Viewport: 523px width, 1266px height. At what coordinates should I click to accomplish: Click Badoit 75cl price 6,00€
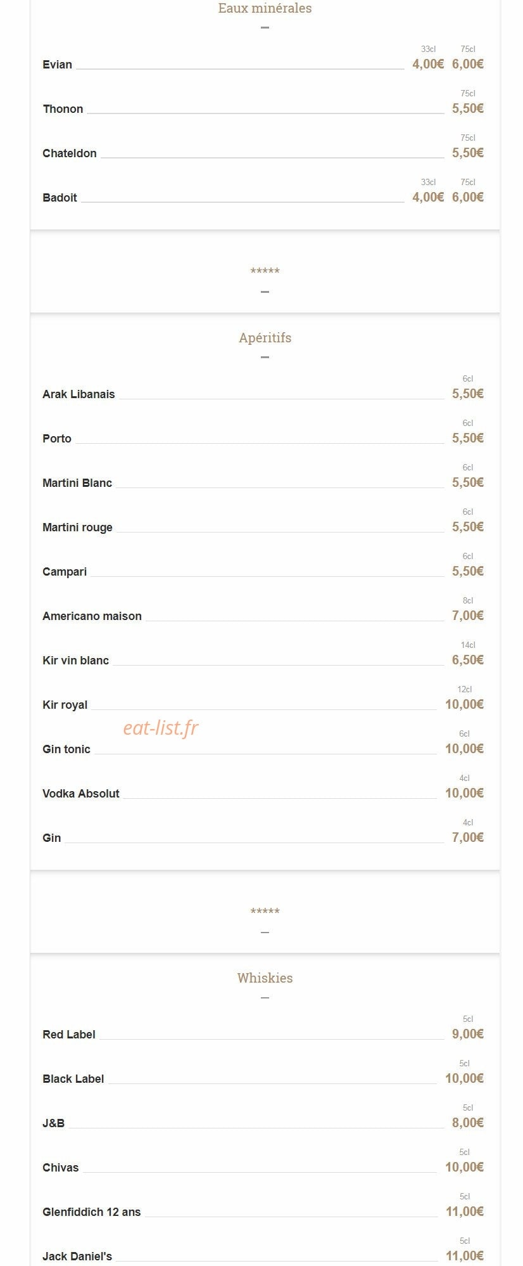pos(468,197)
